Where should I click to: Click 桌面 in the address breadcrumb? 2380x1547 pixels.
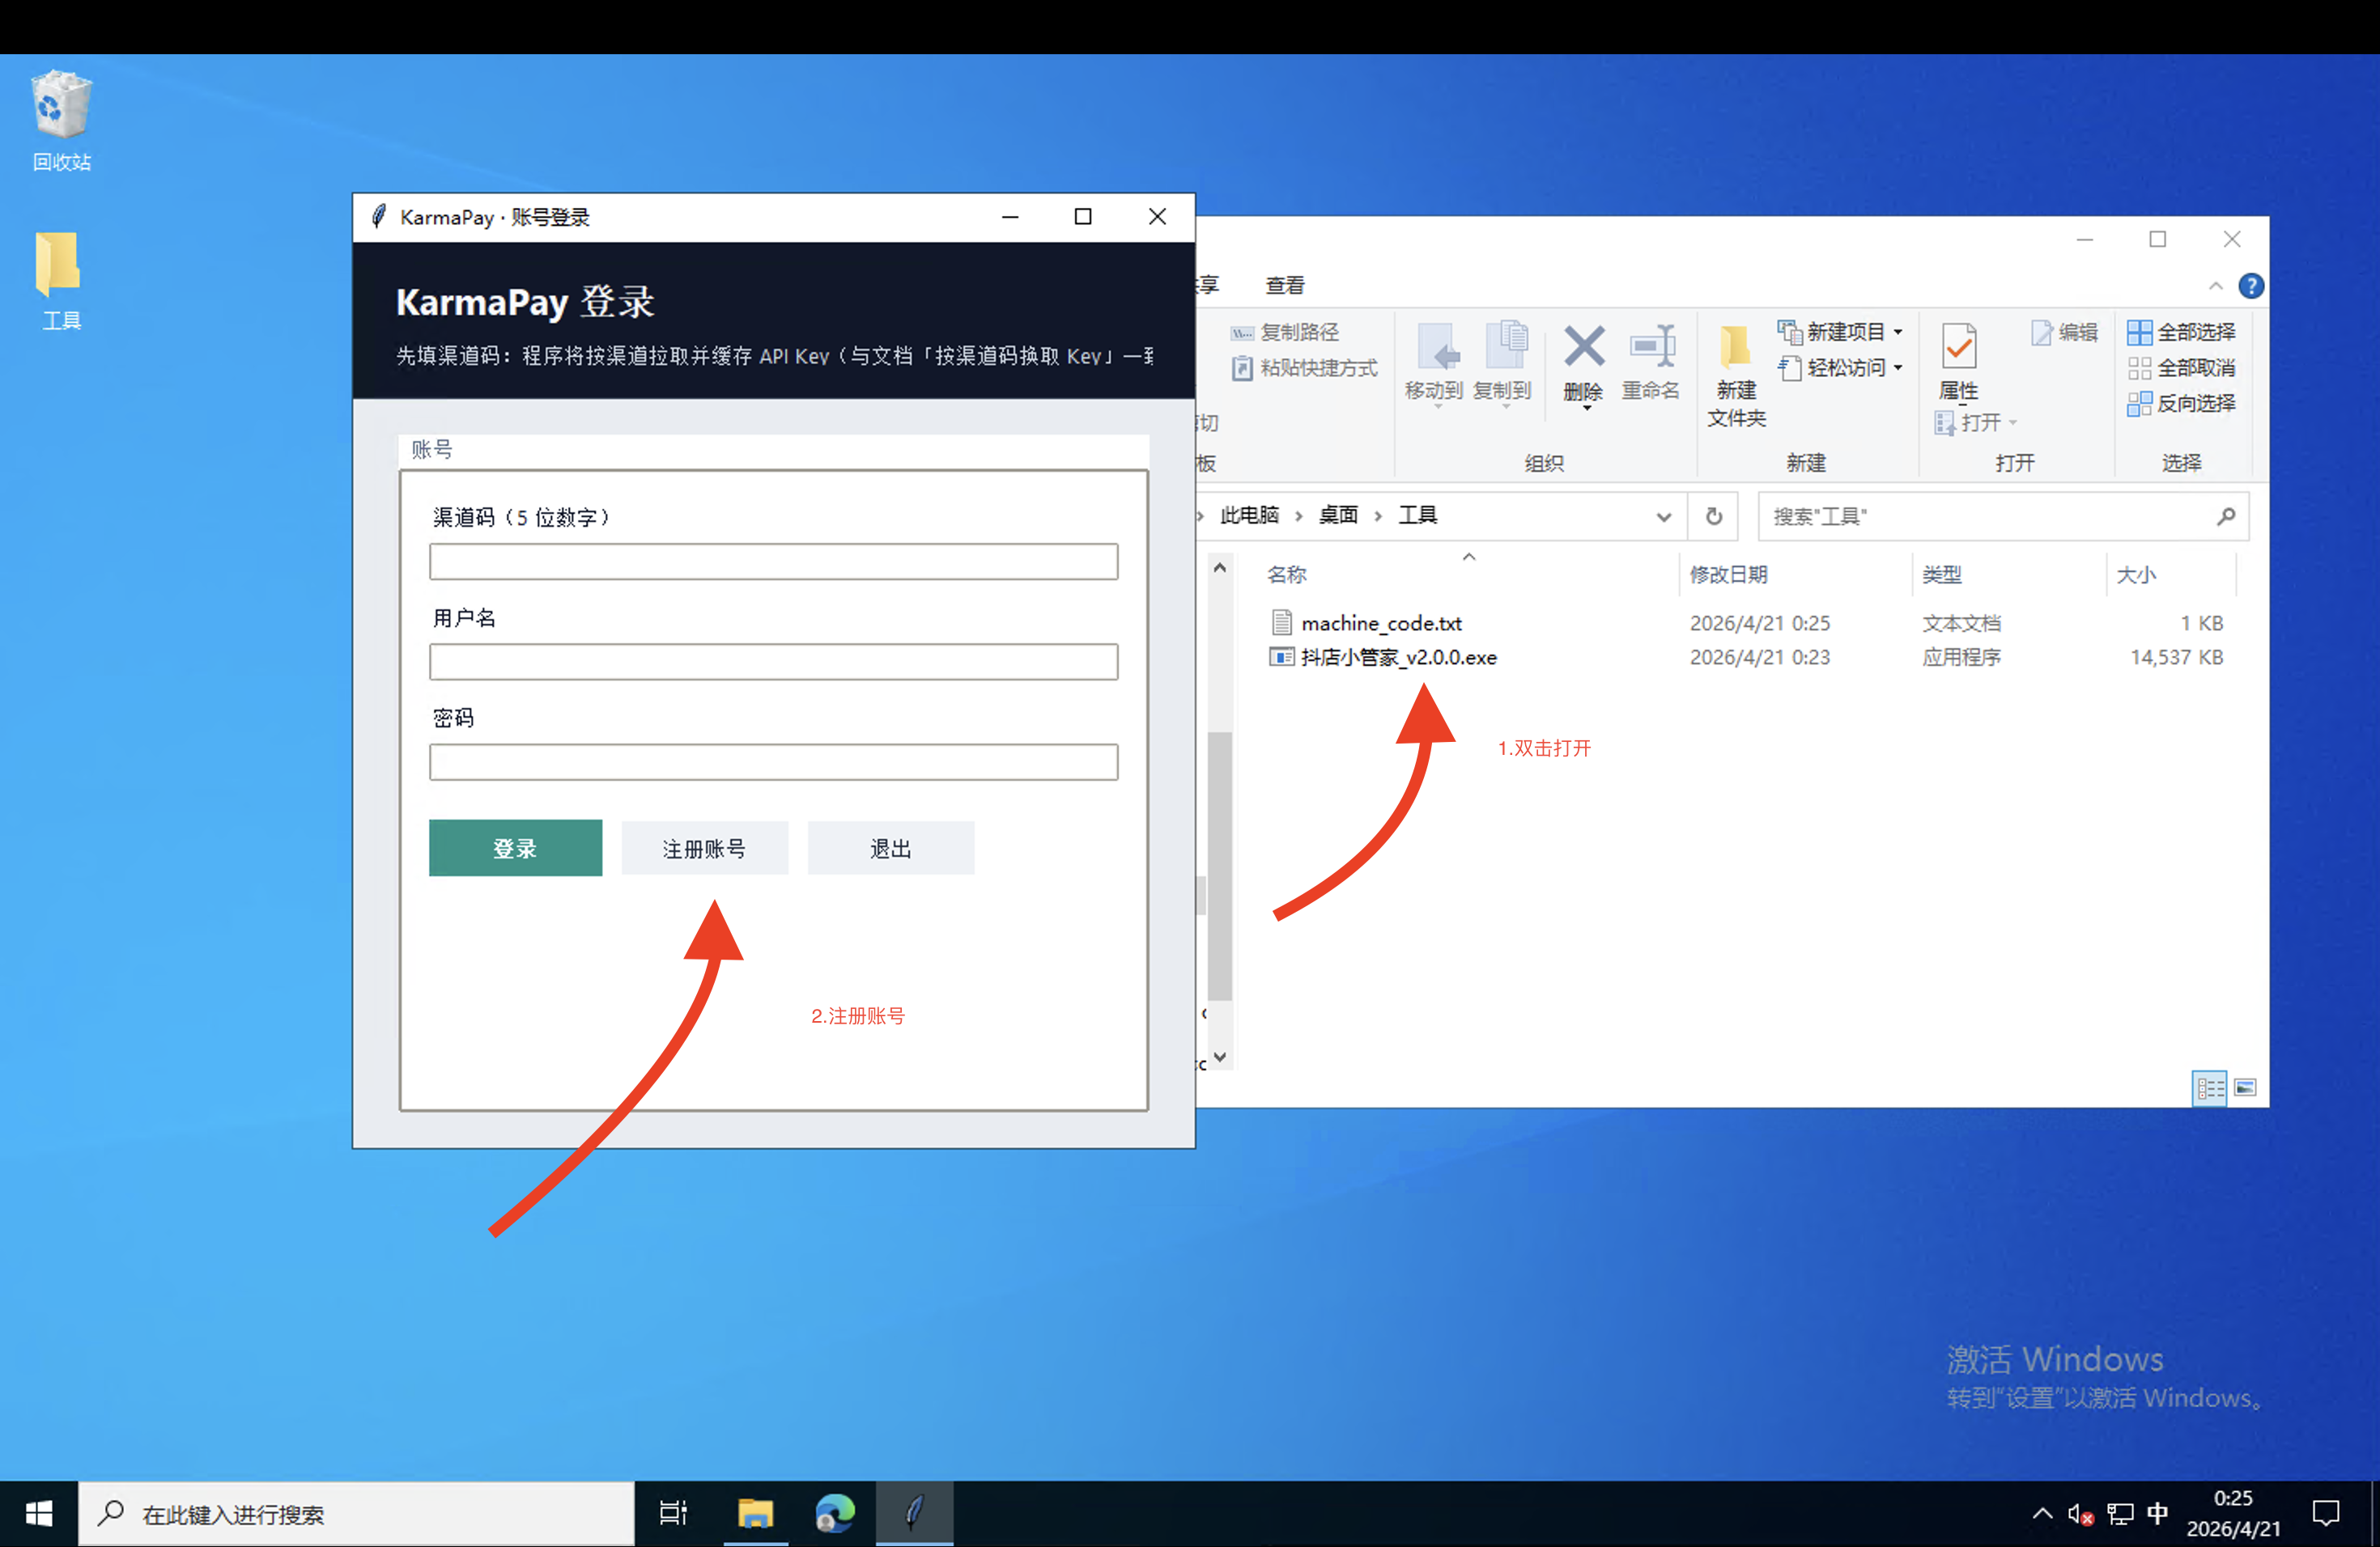tap(1338, 515)
